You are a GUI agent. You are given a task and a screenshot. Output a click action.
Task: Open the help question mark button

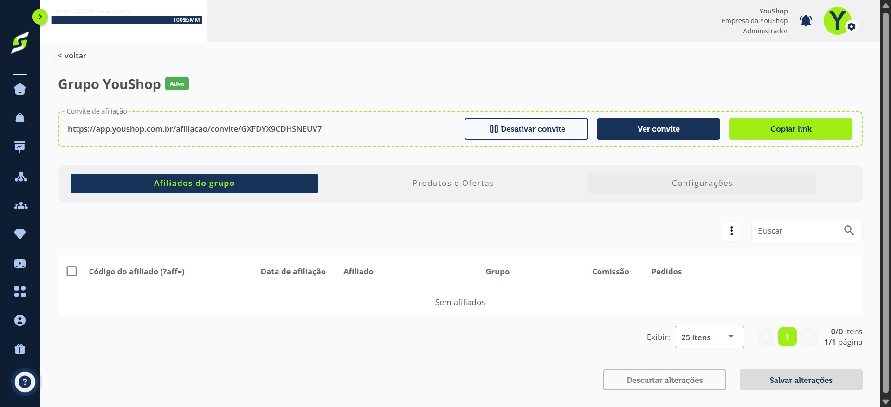25,382
